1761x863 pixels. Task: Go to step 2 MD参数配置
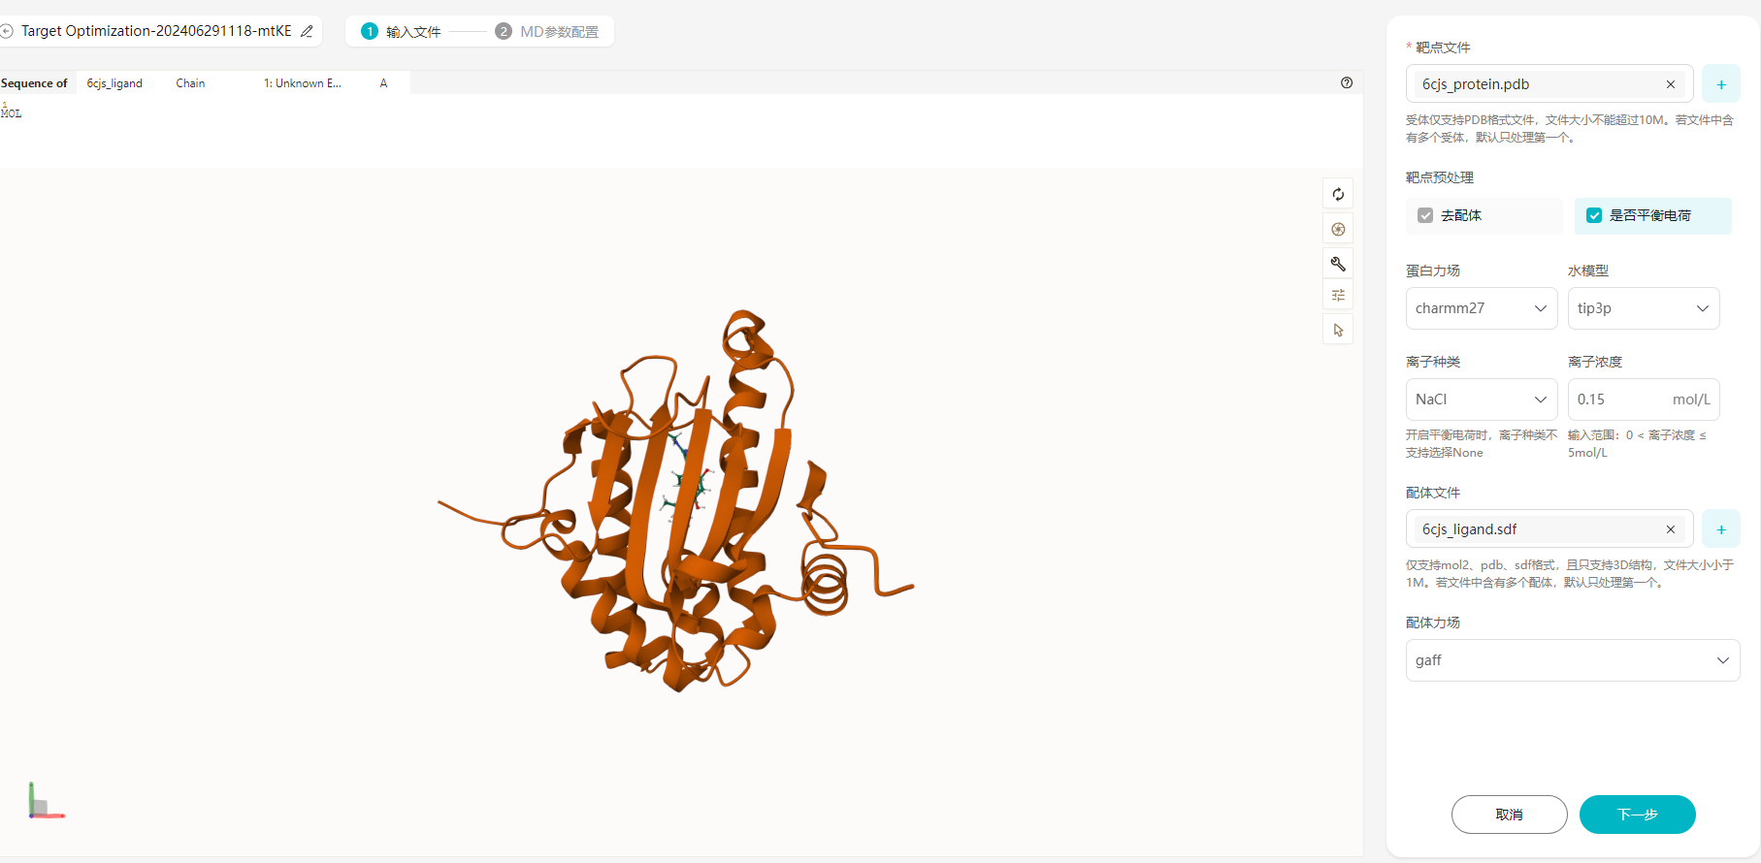coord(547,32)
